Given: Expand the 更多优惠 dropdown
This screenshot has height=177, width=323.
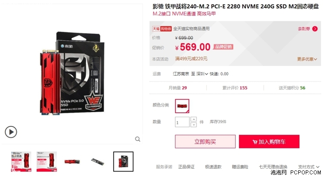Looking at the screenshot, I should pyautogui.click(x=307, y=59).
